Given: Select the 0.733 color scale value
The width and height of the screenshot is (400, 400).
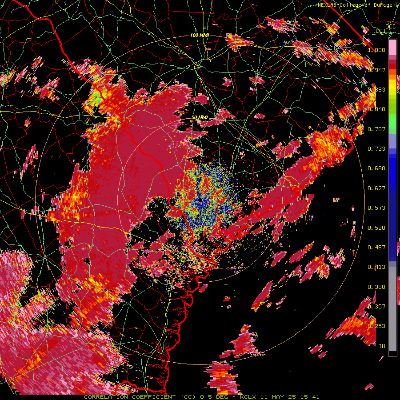Looking at the screenshot, I should 376,149.
